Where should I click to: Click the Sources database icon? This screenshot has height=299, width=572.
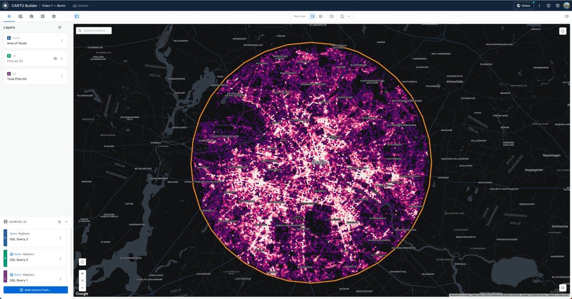tap(6, 222)
